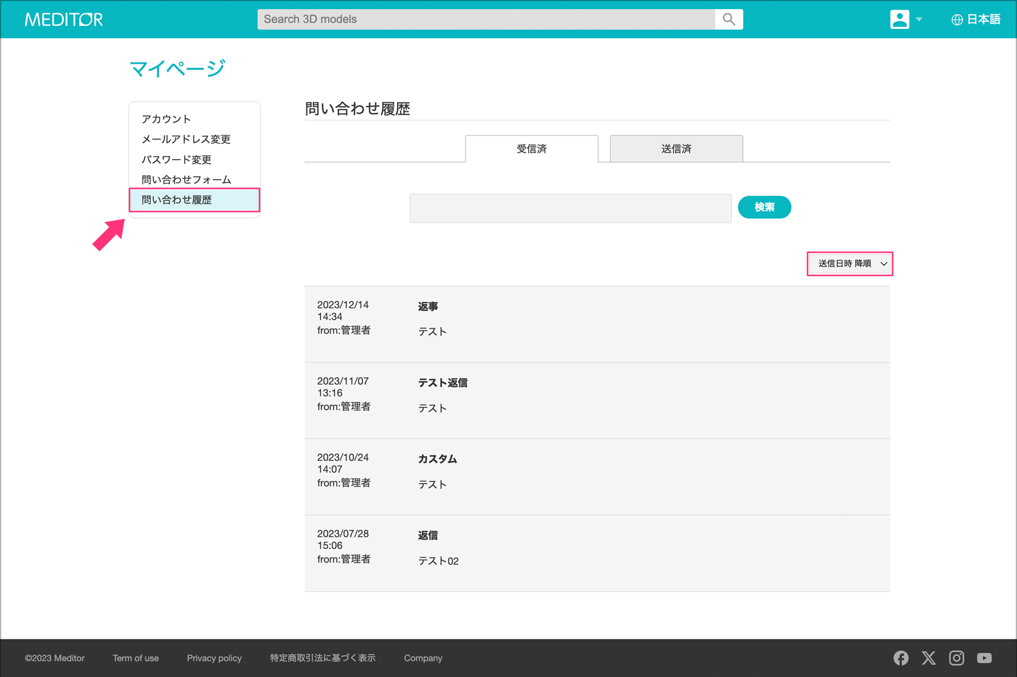The height and width of the screenshot is (677, 1017).
Task: Open the user account avatar icon
Action: click(x=899, y=19)
